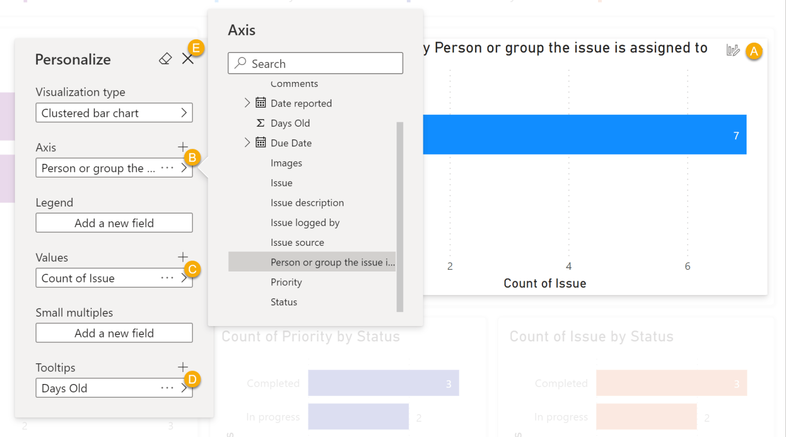786x437 pixels.
Task: Open the Visualization type dropdown
Action: pos(114,113)
